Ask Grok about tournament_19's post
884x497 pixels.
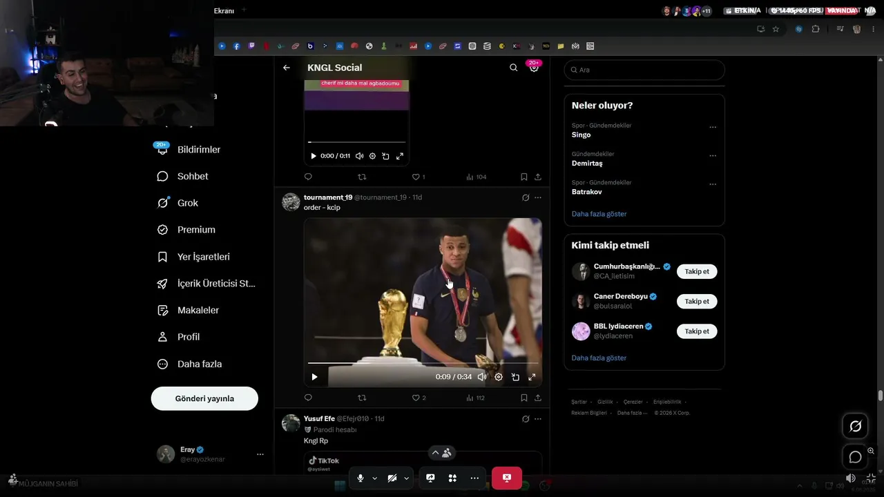pos(526,197)
